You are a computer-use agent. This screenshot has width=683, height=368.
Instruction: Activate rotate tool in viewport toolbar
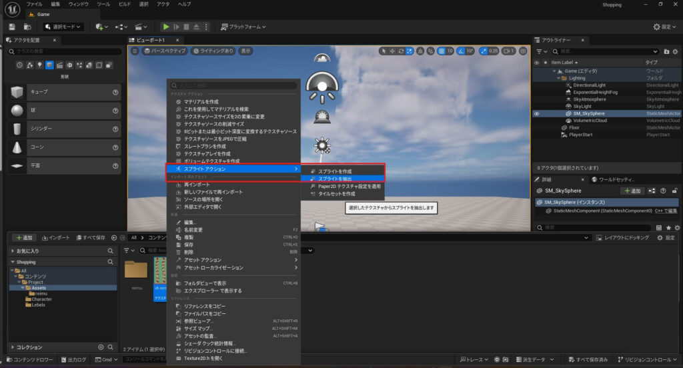[x=401, y=51]
